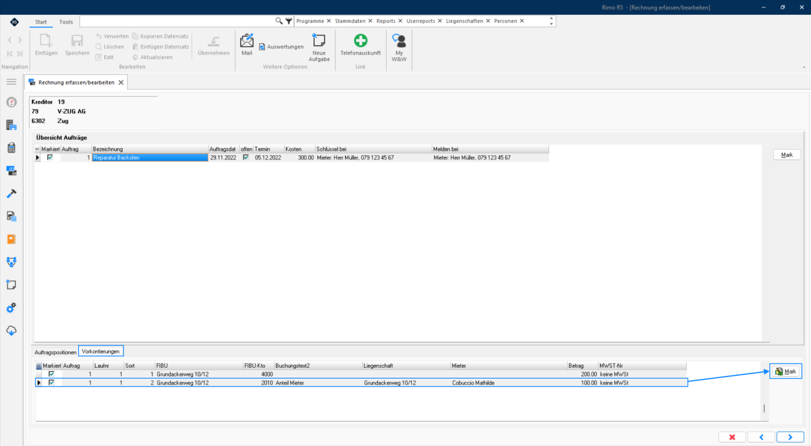This screenshot has height=446, width=811.
Task: Open the gears settings sidebar icon
Action: click(x=11, y=308)
